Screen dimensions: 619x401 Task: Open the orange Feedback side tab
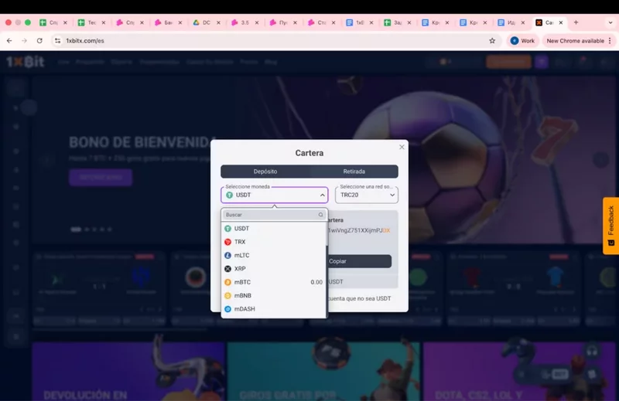pyautogui.click(x=610, y=226)
